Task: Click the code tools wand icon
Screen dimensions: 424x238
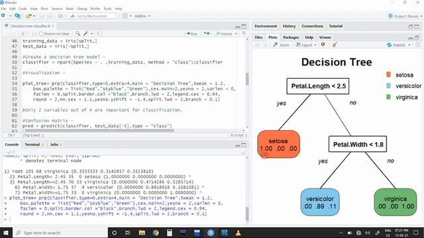Action: (85, 34)
